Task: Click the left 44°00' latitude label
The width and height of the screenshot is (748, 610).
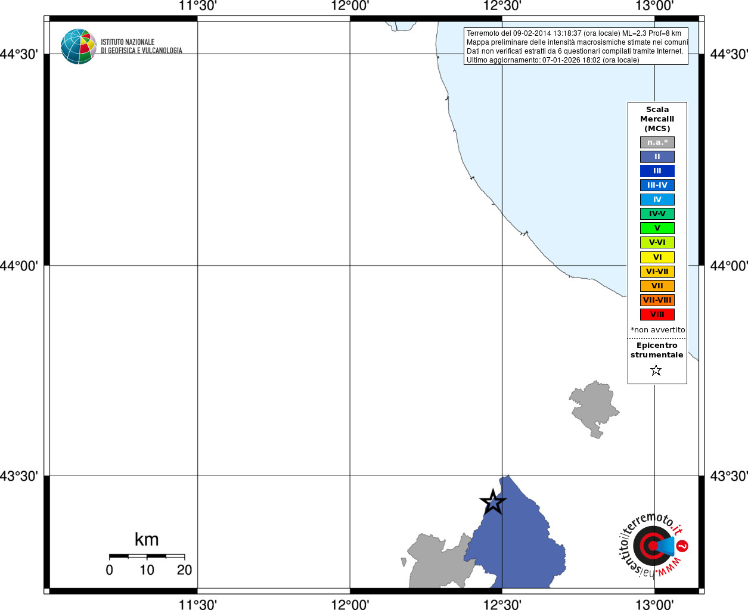Action: 19,266
